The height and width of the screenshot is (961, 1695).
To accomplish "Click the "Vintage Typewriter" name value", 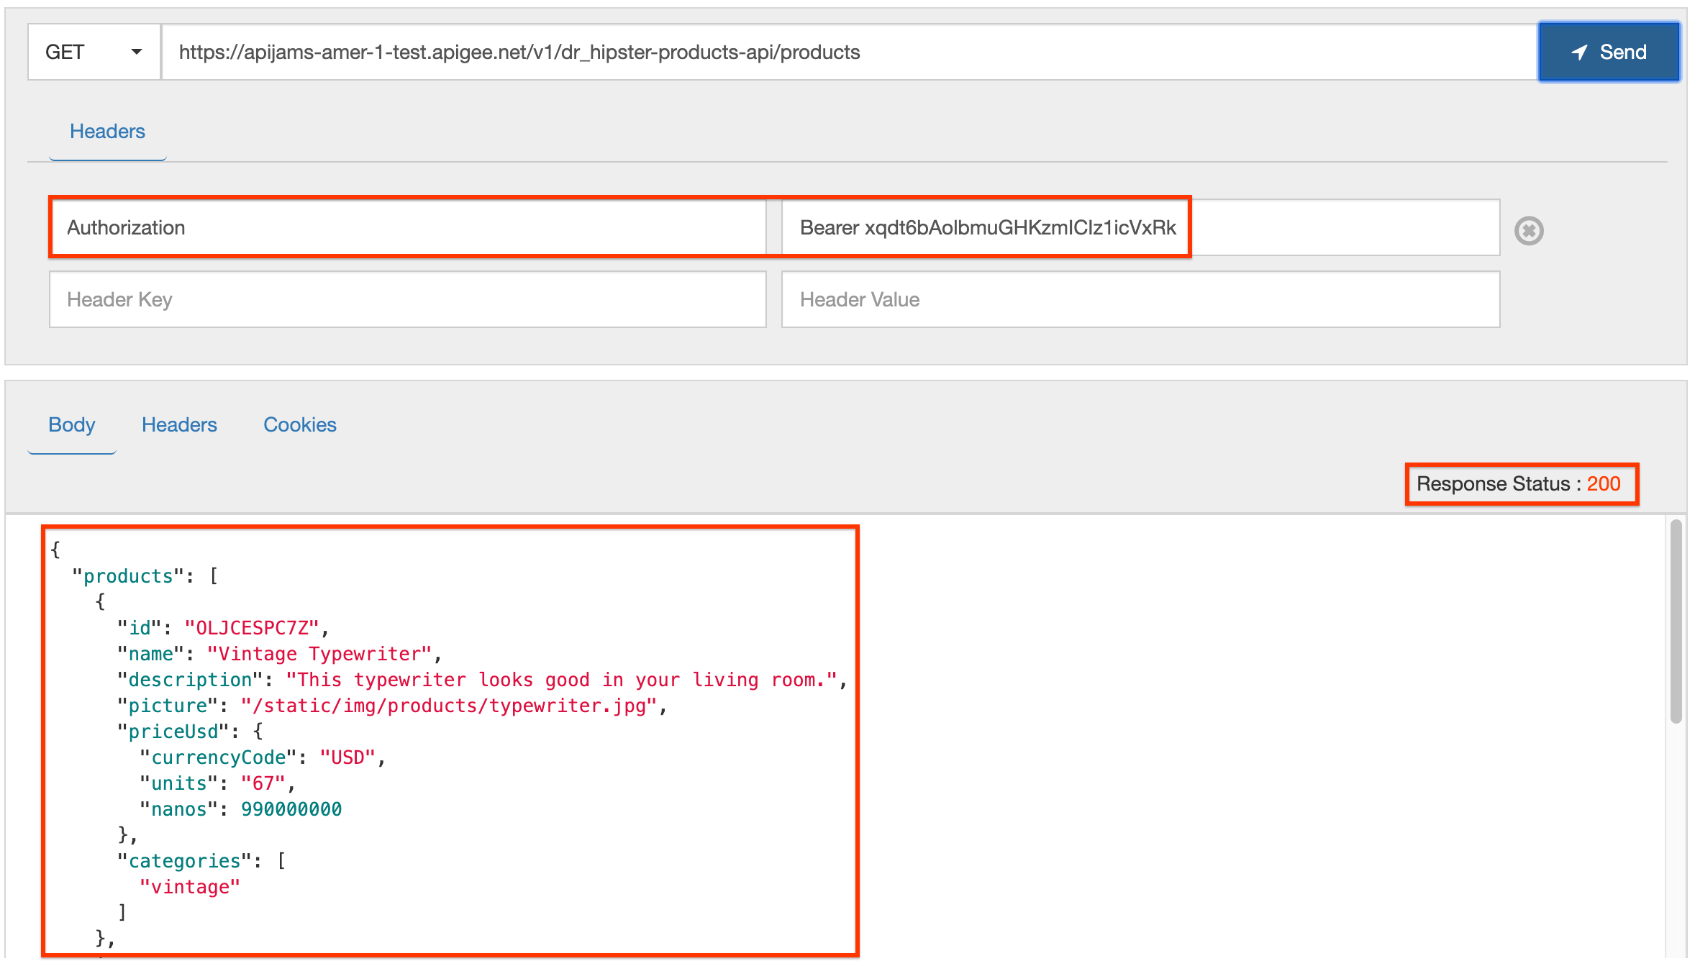I will [319, 654].
